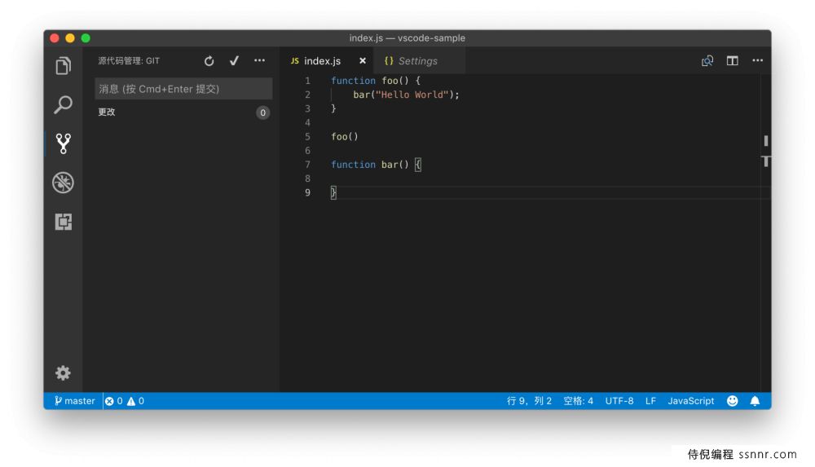Screen dimensions: 815x467
Task: Commit changes with the checkmark icon
Action: 234,61
